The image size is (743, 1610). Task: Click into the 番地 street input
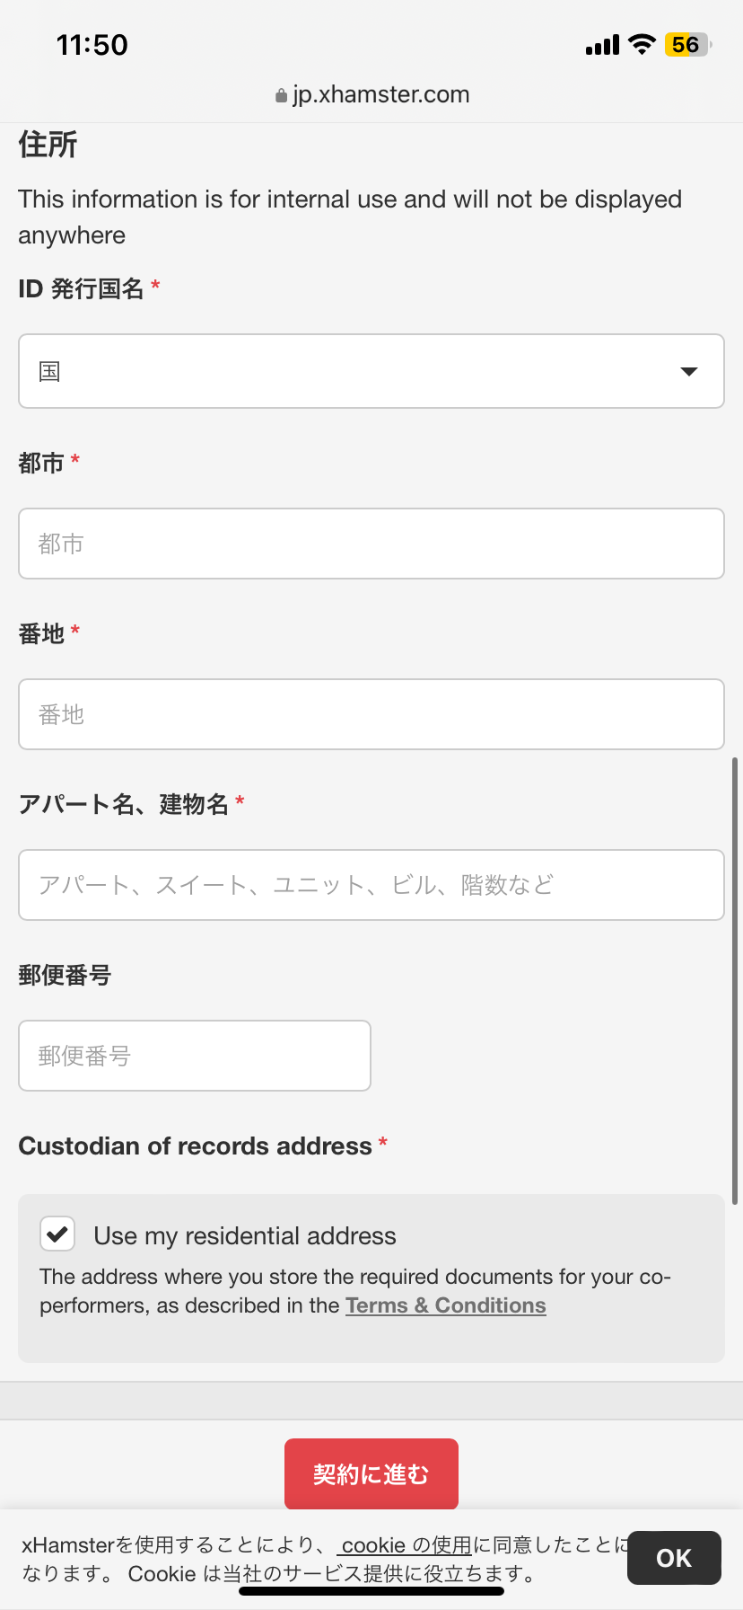(x=371, y=714)
